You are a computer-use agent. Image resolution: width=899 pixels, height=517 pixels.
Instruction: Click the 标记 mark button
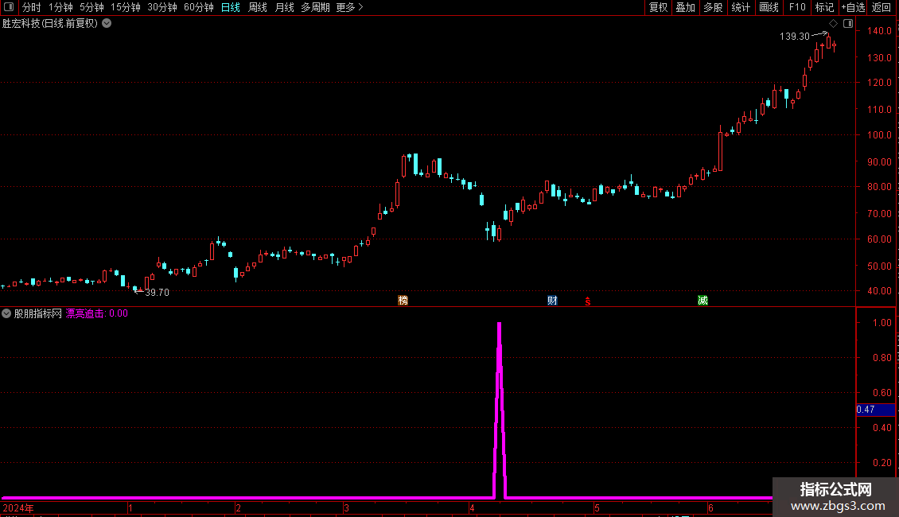pyautogui.click(x=824, y=7)
